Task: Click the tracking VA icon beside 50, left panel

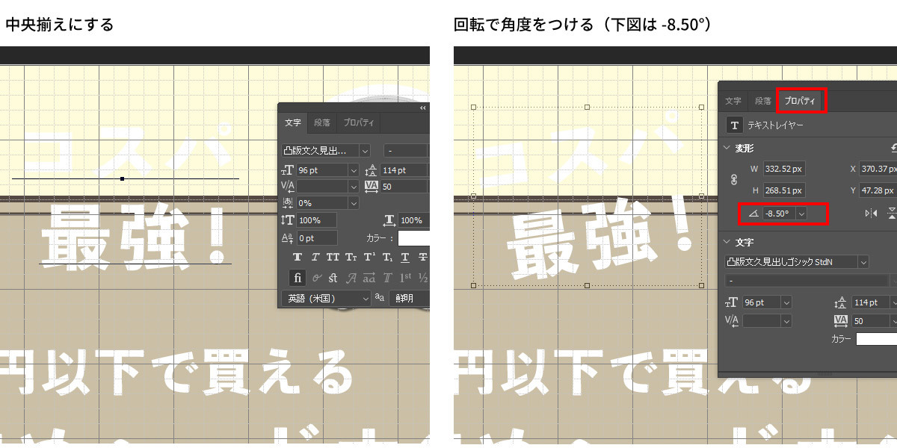Action: 372,186
